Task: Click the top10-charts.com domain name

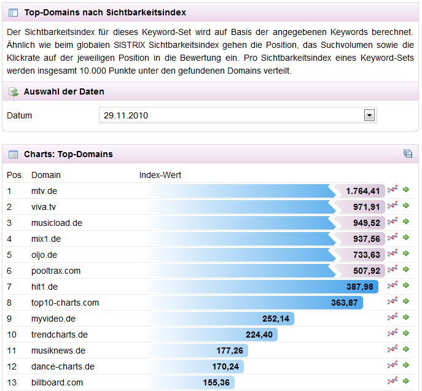Action: coord(65,303)
